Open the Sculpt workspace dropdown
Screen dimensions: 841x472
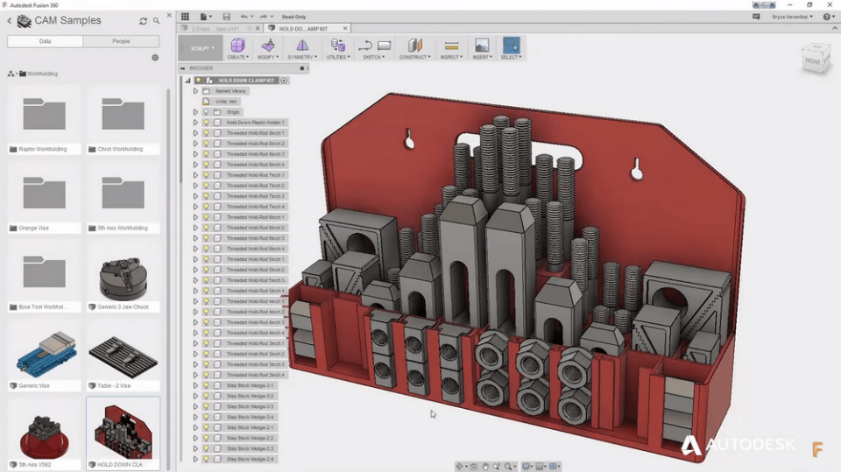tap(201, 48)
